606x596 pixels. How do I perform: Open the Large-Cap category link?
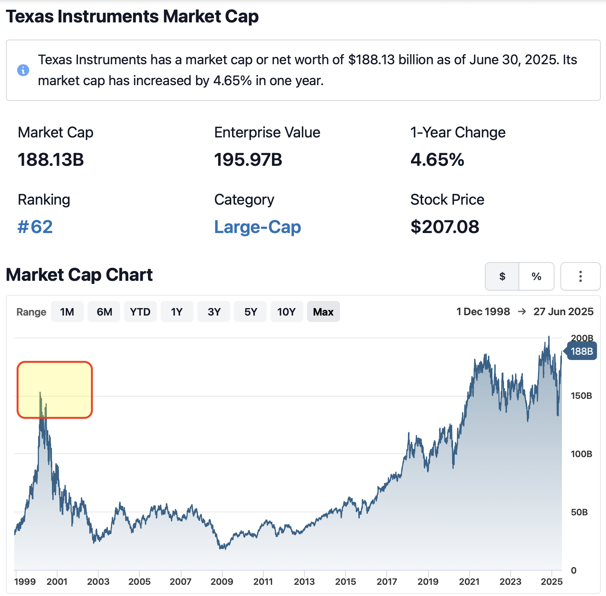pos(257,227)
